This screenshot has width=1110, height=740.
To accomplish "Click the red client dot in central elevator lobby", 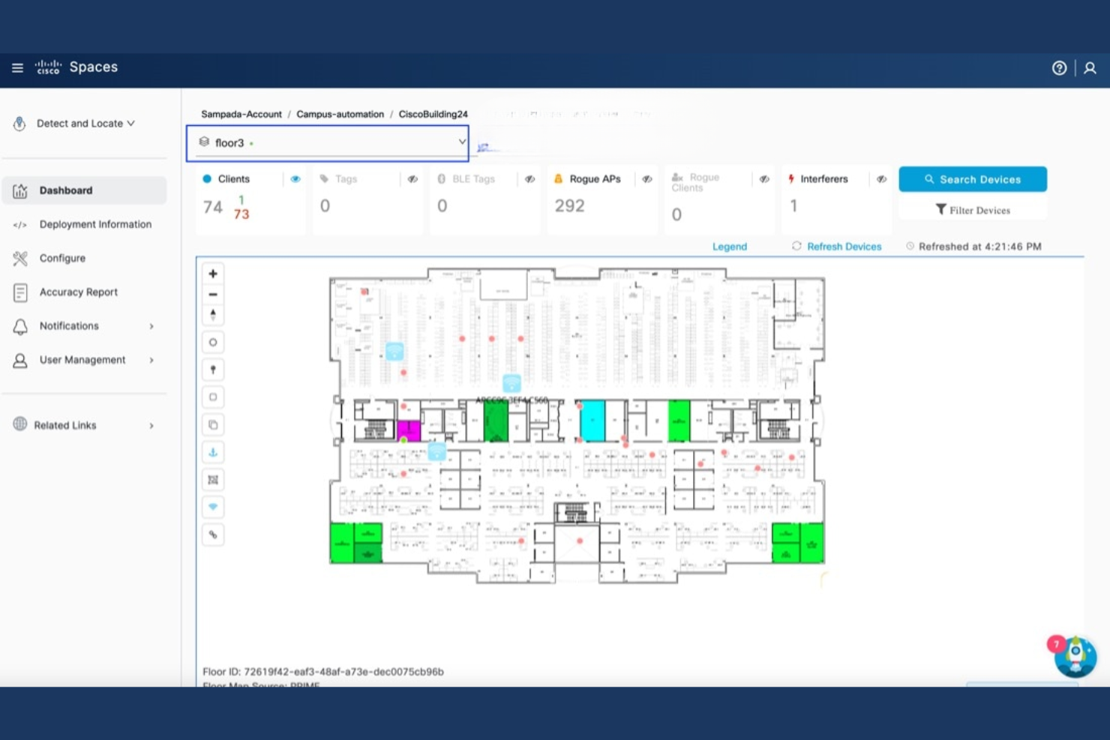I will click(579, 541).
